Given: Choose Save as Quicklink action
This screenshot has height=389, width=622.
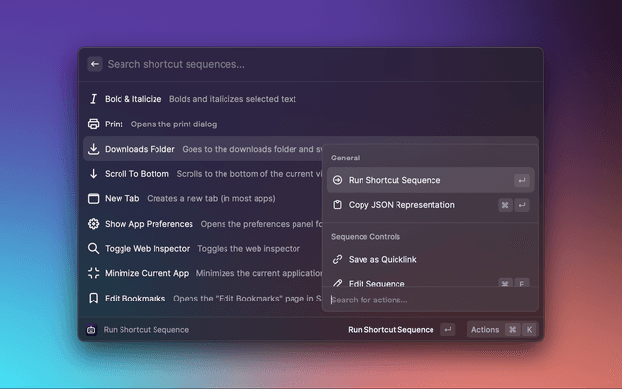Looking at the screenshot, I should (431, 260).
